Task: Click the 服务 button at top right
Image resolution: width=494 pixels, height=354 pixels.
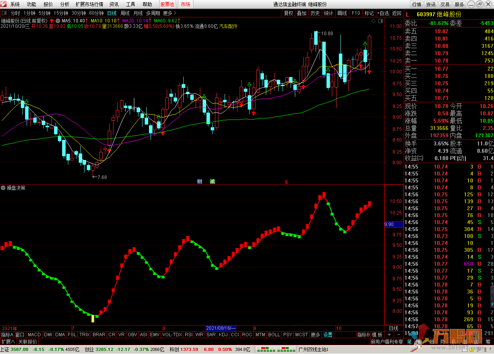Action: 459,4
